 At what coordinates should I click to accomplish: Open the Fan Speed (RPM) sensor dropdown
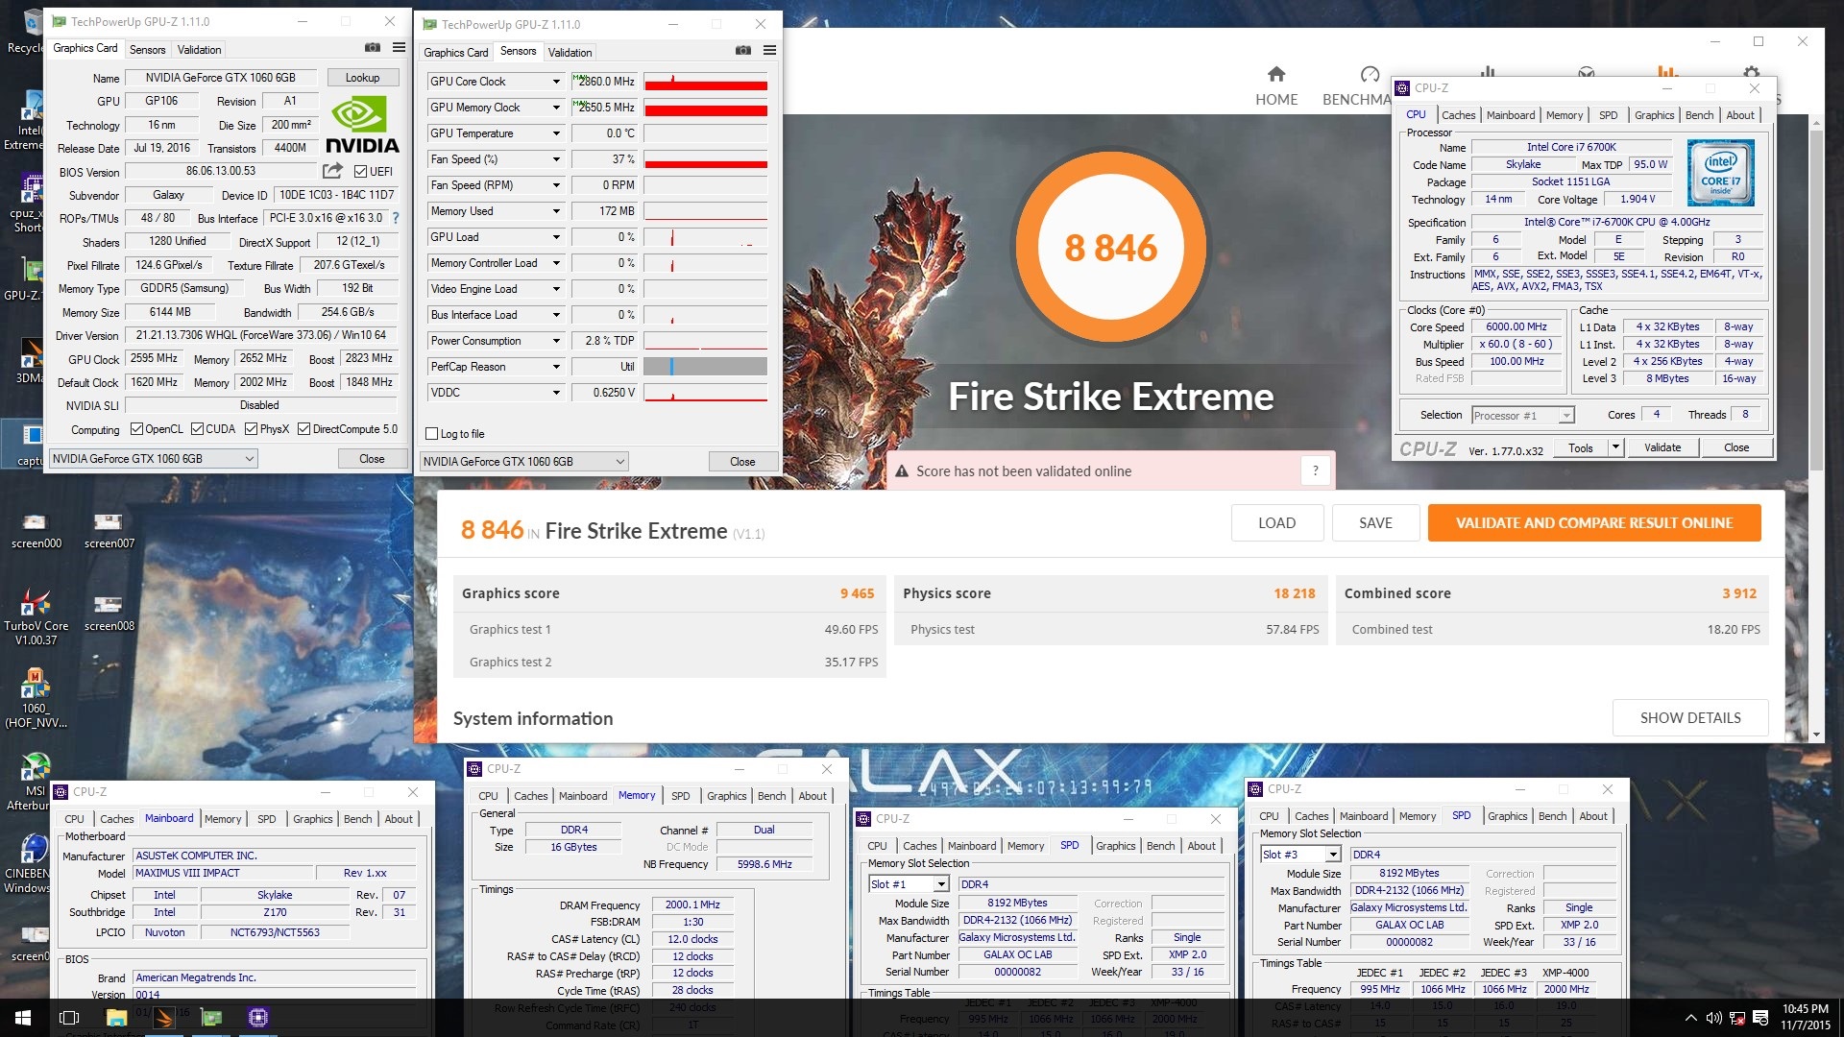555,185
